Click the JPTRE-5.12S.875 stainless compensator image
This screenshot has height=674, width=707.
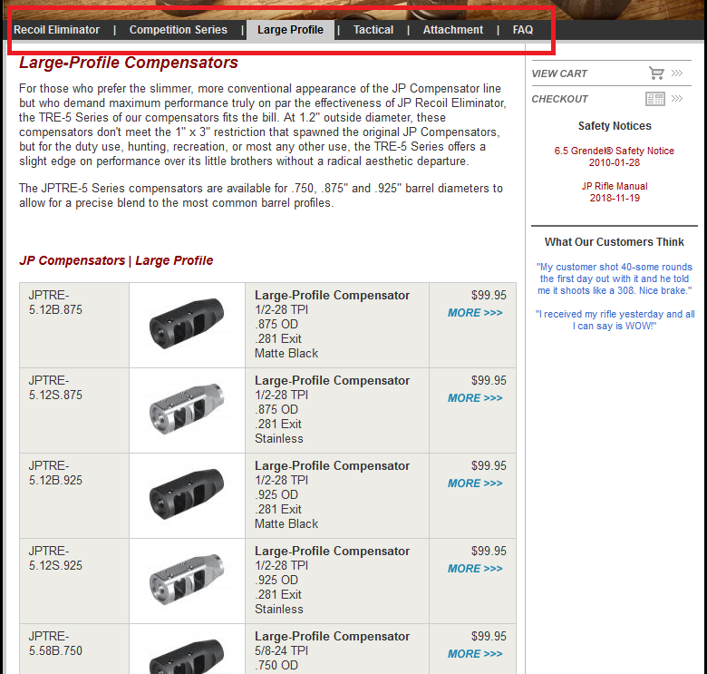click(187, 409)
